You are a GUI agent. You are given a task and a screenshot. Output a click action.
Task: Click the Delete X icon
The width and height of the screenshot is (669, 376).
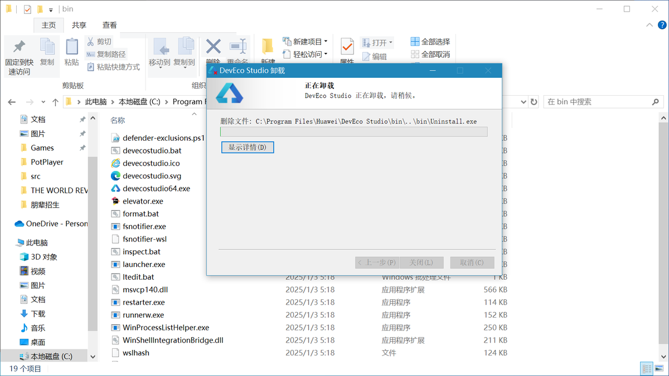[213, 47]
